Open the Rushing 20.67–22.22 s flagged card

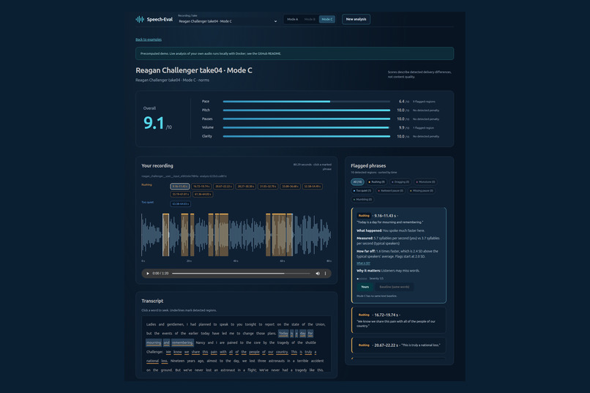(x=399, y=345)
